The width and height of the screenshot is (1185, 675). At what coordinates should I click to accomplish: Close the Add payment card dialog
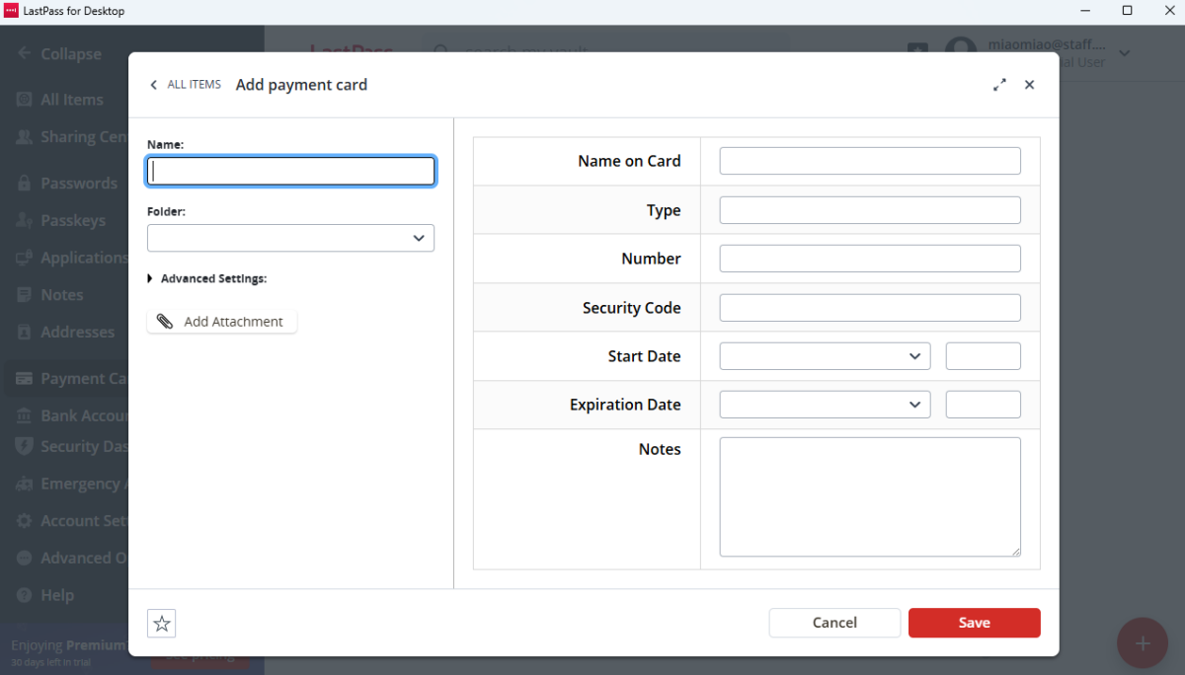(x=1029, y=85)
